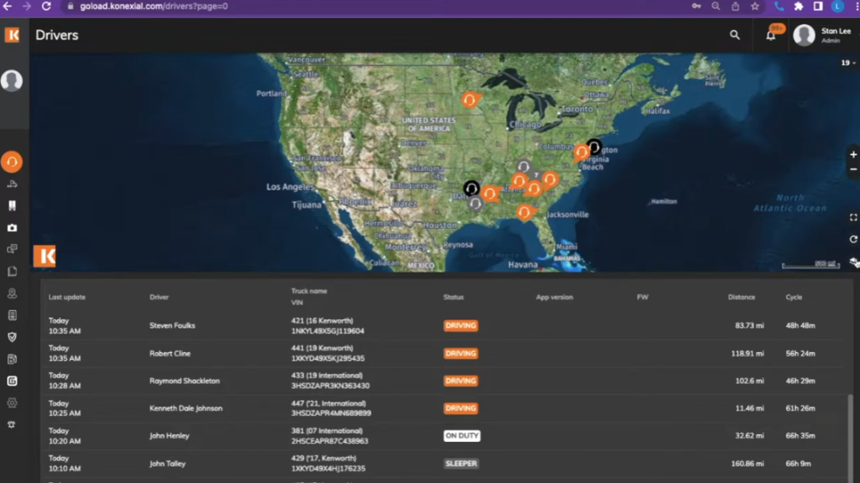Click the camera icon in the sidebar
This screenshot has height=483, width=860.
click(x=12, y=227)
